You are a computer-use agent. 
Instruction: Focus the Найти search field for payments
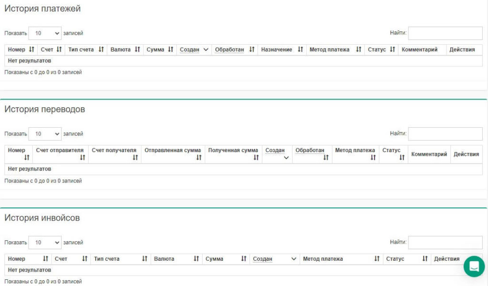pos(445,33)
